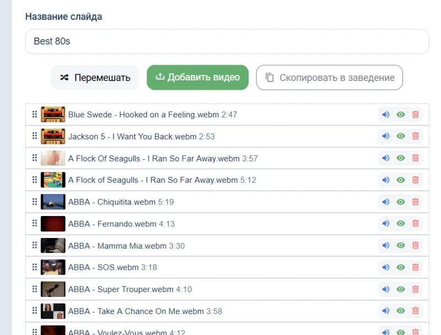Mute ABBA - Fernando video
Image resolution: width=441 pixels, height=335 pixels.
[x=385, y=224]
